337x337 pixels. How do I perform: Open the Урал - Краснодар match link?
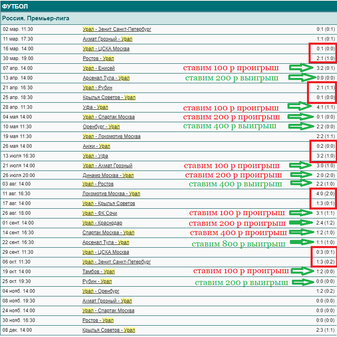click(102, 223)
